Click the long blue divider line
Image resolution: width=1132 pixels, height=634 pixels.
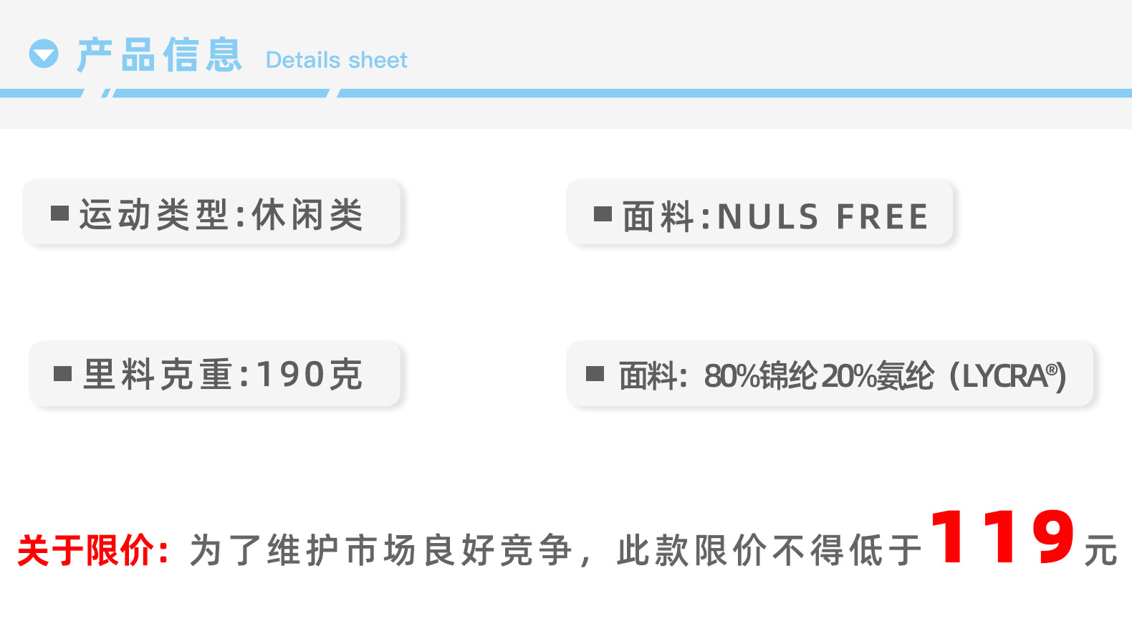(731, 93)
